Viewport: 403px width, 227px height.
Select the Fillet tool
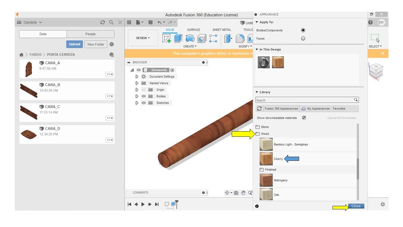(240, 38)
